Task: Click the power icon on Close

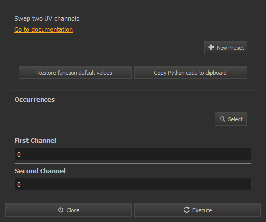Action: click(61, 210)
